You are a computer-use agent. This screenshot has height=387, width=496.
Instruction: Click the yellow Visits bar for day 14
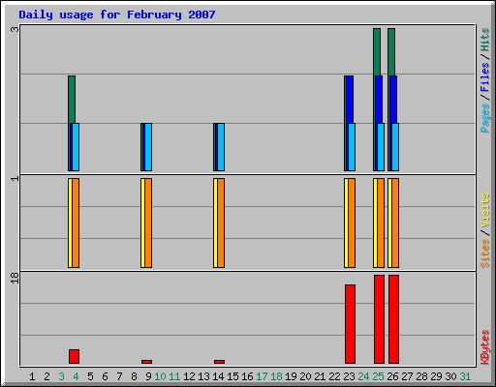pyautogui.click(x=215, y=223)
